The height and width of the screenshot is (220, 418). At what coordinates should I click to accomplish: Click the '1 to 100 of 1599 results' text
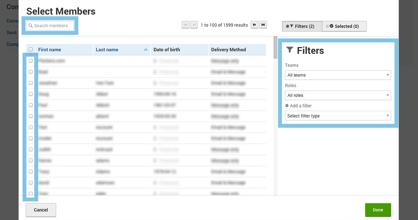click(x=224, y=25)
